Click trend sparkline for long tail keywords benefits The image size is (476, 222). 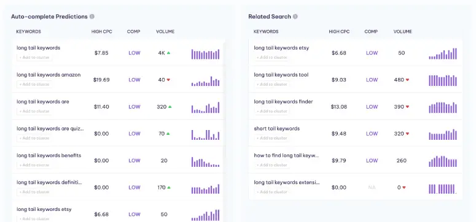pyautogui.click(x=206, y=162)
